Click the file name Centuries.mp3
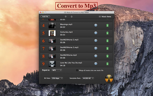 pos(66,32)
